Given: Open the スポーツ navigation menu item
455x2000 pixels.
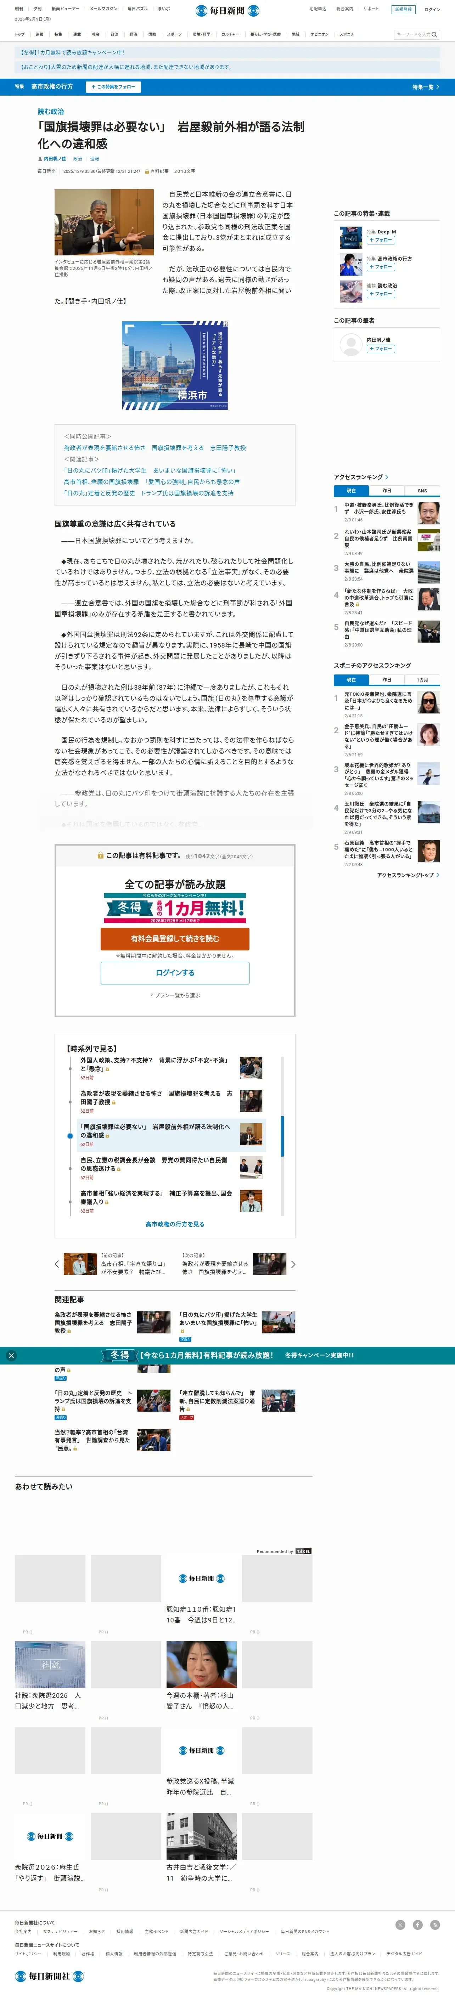Looking at the screenshot, I should (x=174, y=34).
